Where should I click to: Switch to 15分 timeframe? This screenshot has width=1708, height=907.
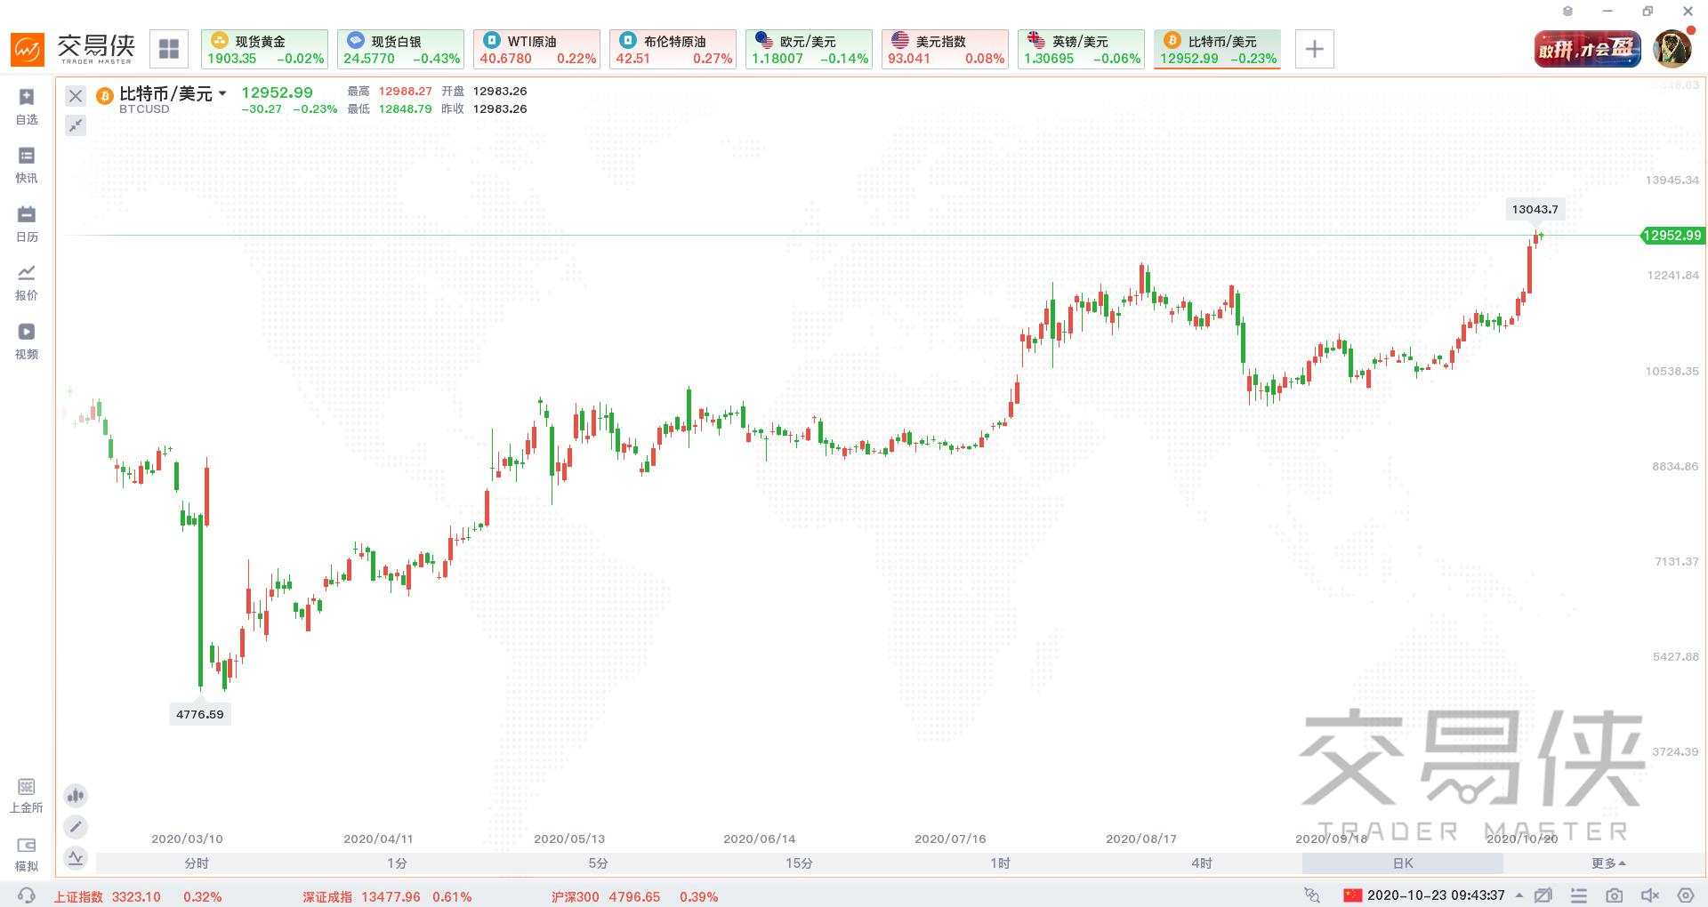point(799,863)
